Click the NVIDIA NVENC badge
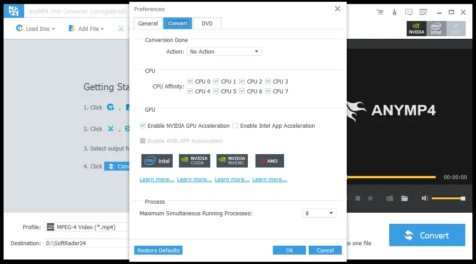The height and width of the screenshot is (264, 476). 232,161
